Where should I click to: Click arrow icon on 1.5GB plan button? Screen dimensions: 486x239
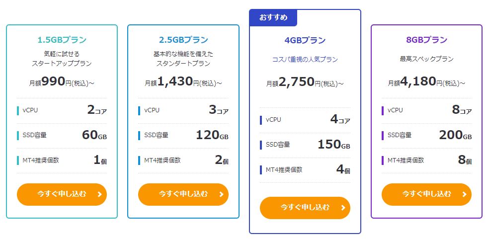point(99,194)
